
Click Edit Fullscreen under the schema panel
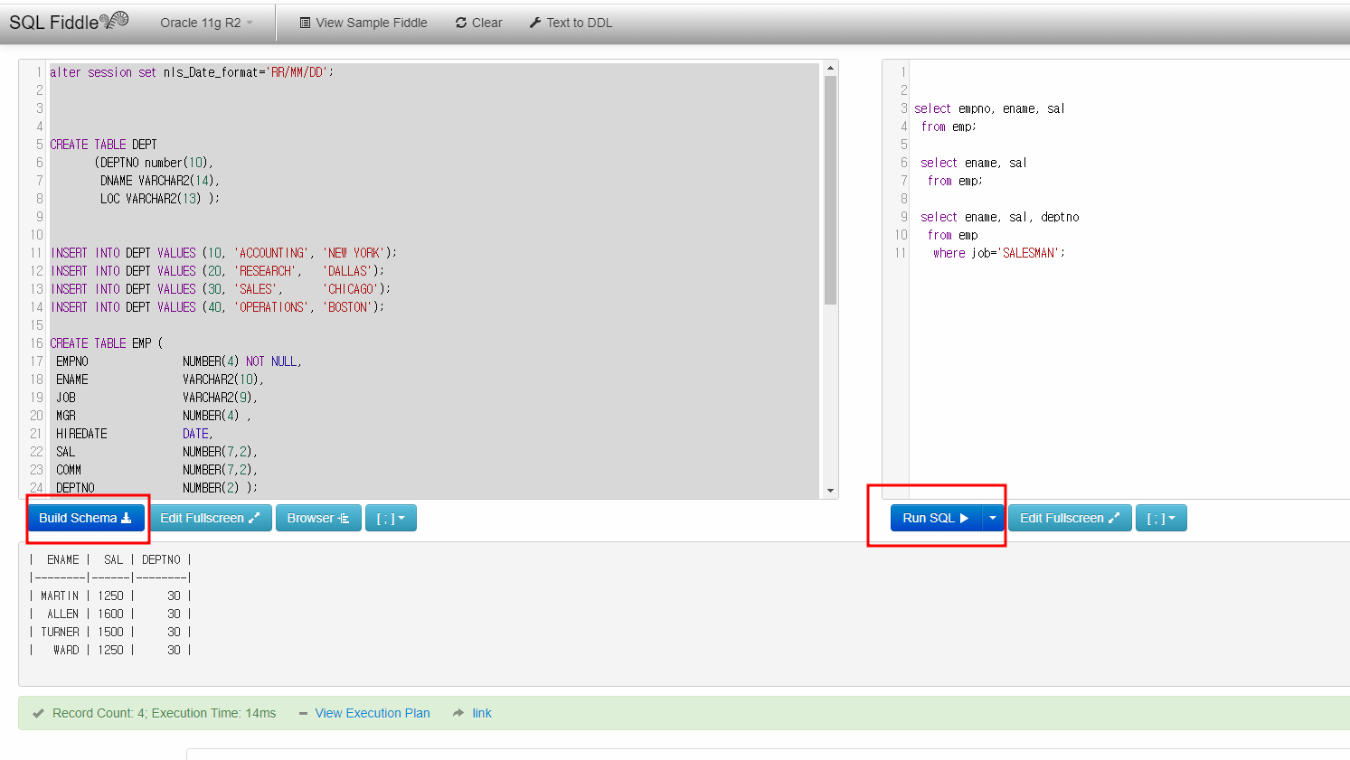tap(210, 518)
